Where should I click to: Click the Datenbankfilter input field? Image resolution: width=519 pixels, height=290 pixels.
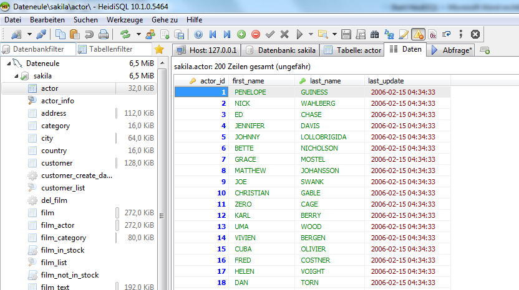click(38, 50)
